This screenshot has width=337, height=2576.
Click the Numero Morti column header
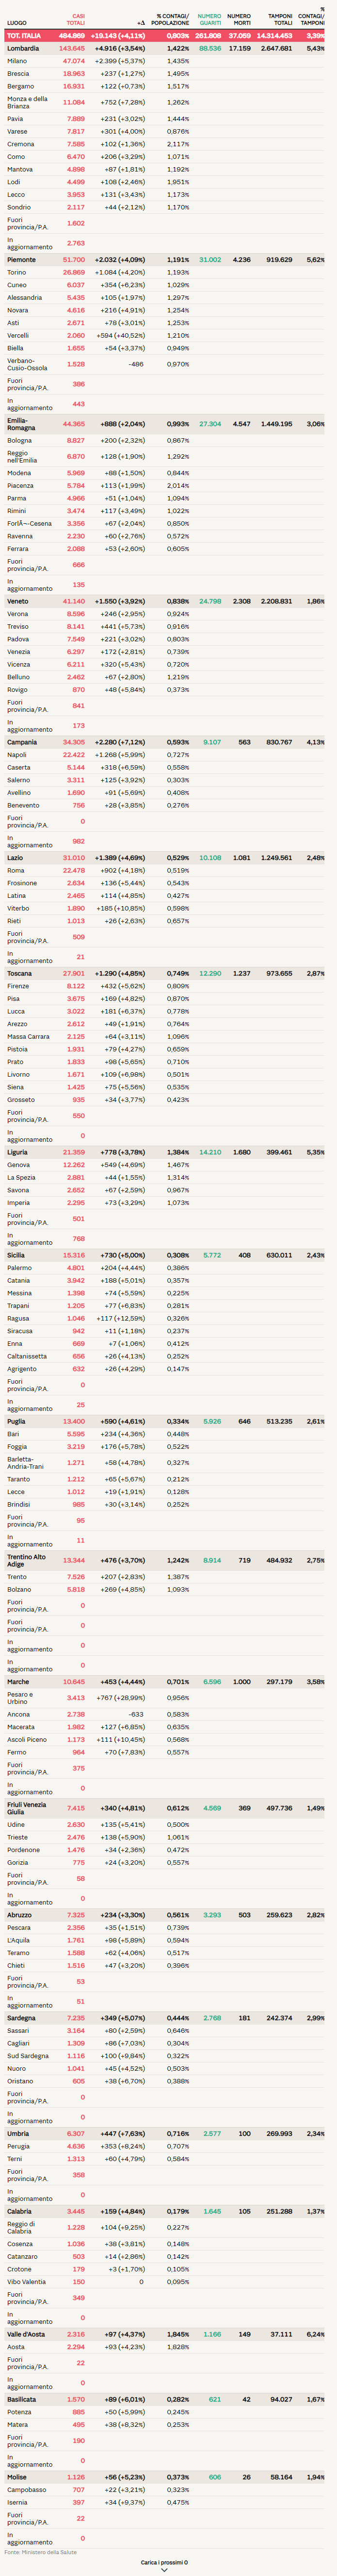coord(238,19)
